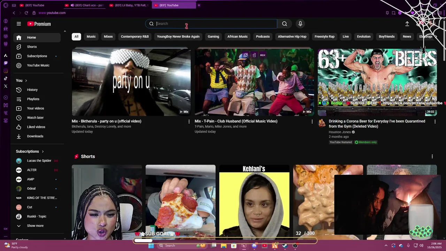Click the www.youtube.com address bar
Viewport: 446px width, 251px height.
[x=52, y=13]
